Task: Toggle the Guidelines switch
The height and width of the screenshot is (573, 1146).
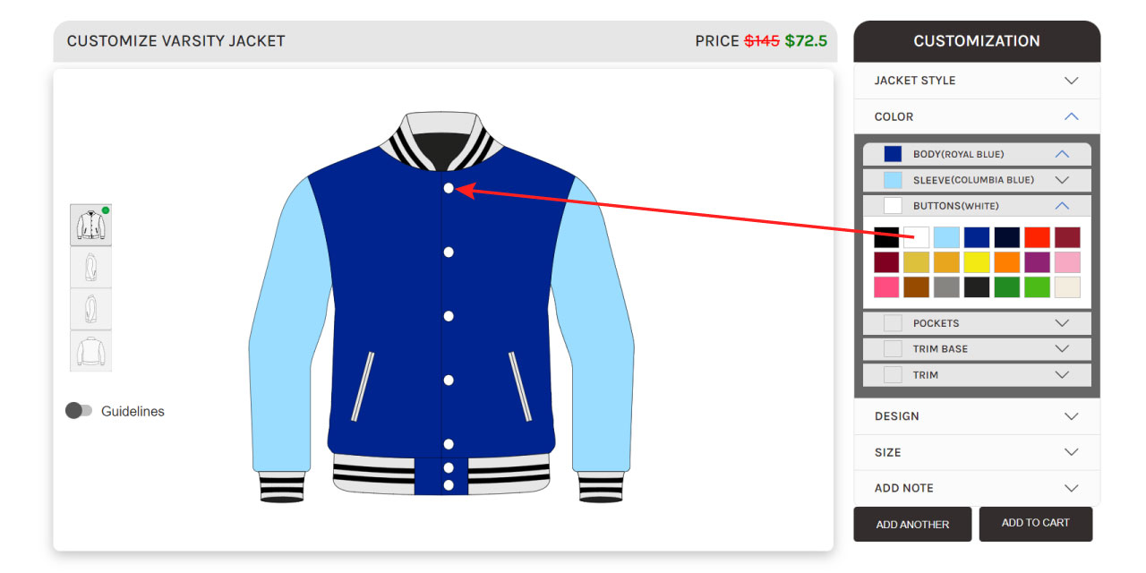Action: pyautogui.click(x=79, y=411)
